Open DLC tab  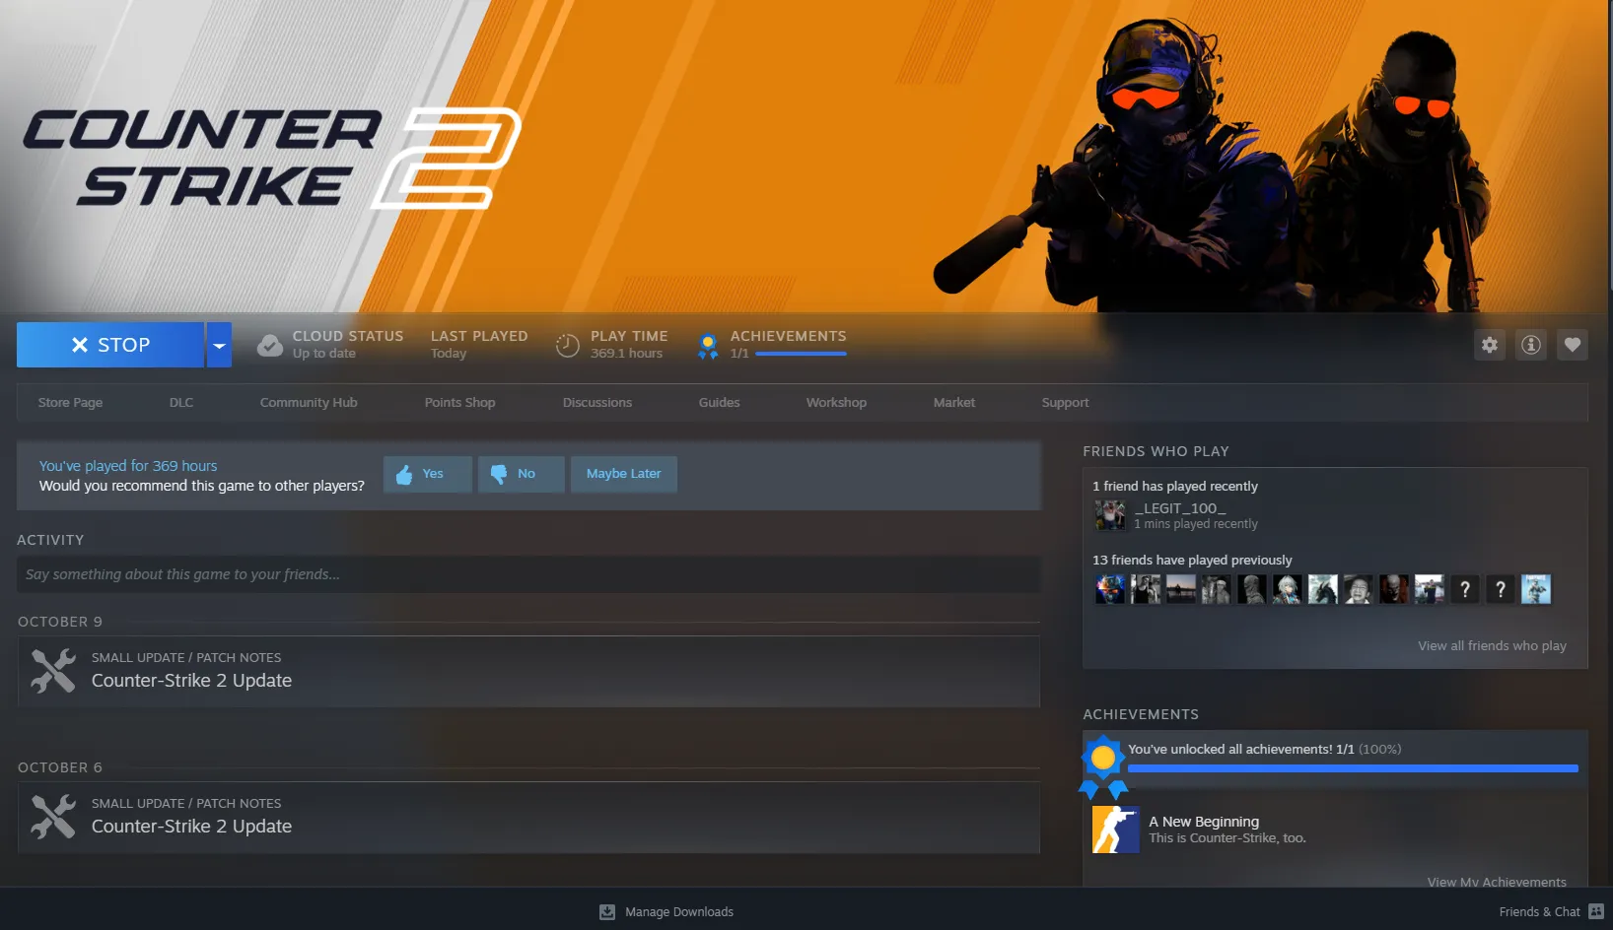[x=181, y=403]
